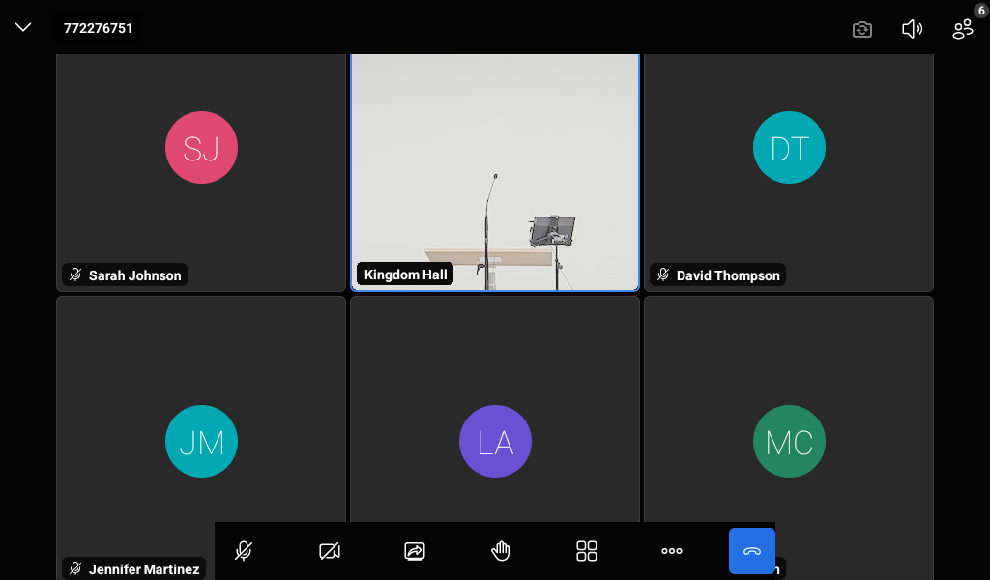Viewport: 990px width, 580px height.
Task: Unmute your microphone in the bottom toolbar
Action: point(244,551)
